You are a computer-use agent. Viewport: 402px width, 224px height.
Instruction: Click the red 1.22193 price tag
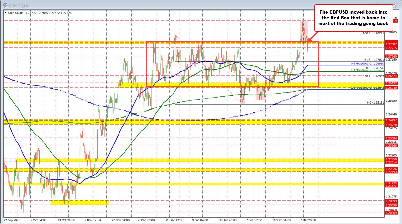click(391, 172)
